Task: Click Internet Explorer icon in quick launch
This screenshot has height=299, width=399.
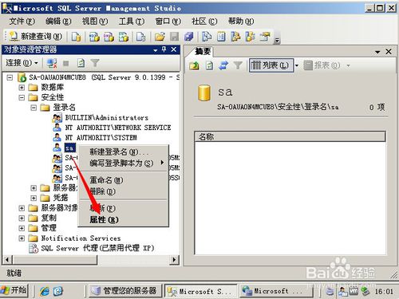Action: pyautogui.click(x=44, y=291)
